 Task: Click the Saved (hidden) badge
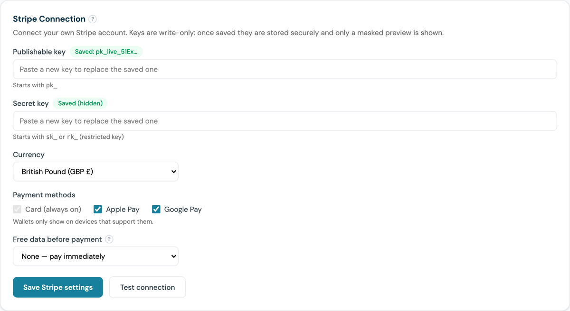tap(80, 103)
